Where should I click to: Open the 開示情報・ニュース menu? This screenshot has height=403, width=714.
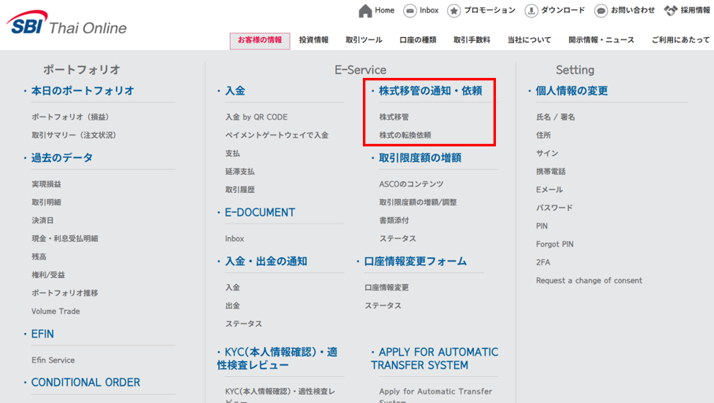[601, 40]
